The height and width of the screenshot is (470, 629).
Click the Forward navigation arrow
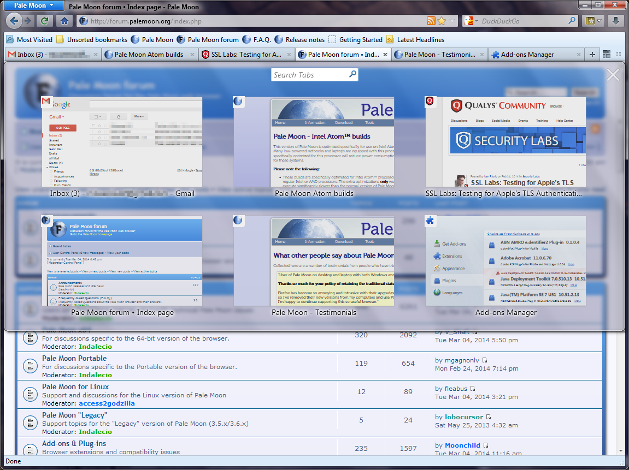(27, 21)
